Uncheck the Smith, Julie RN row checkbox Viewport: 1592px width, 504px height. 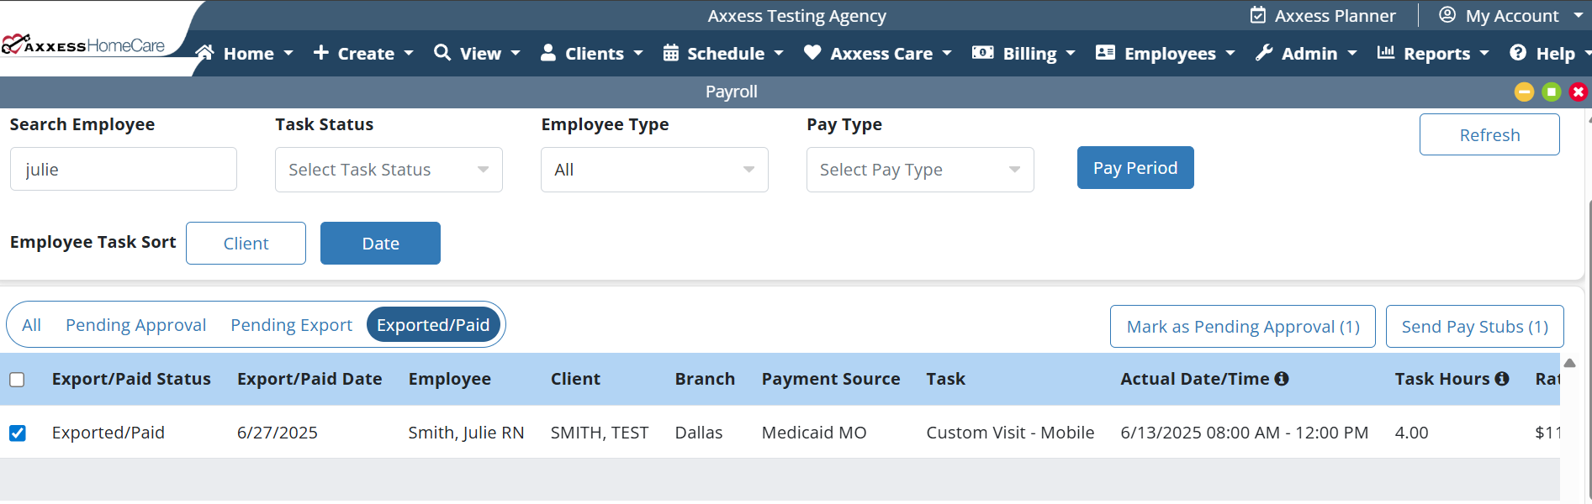[x=17, y=433]
